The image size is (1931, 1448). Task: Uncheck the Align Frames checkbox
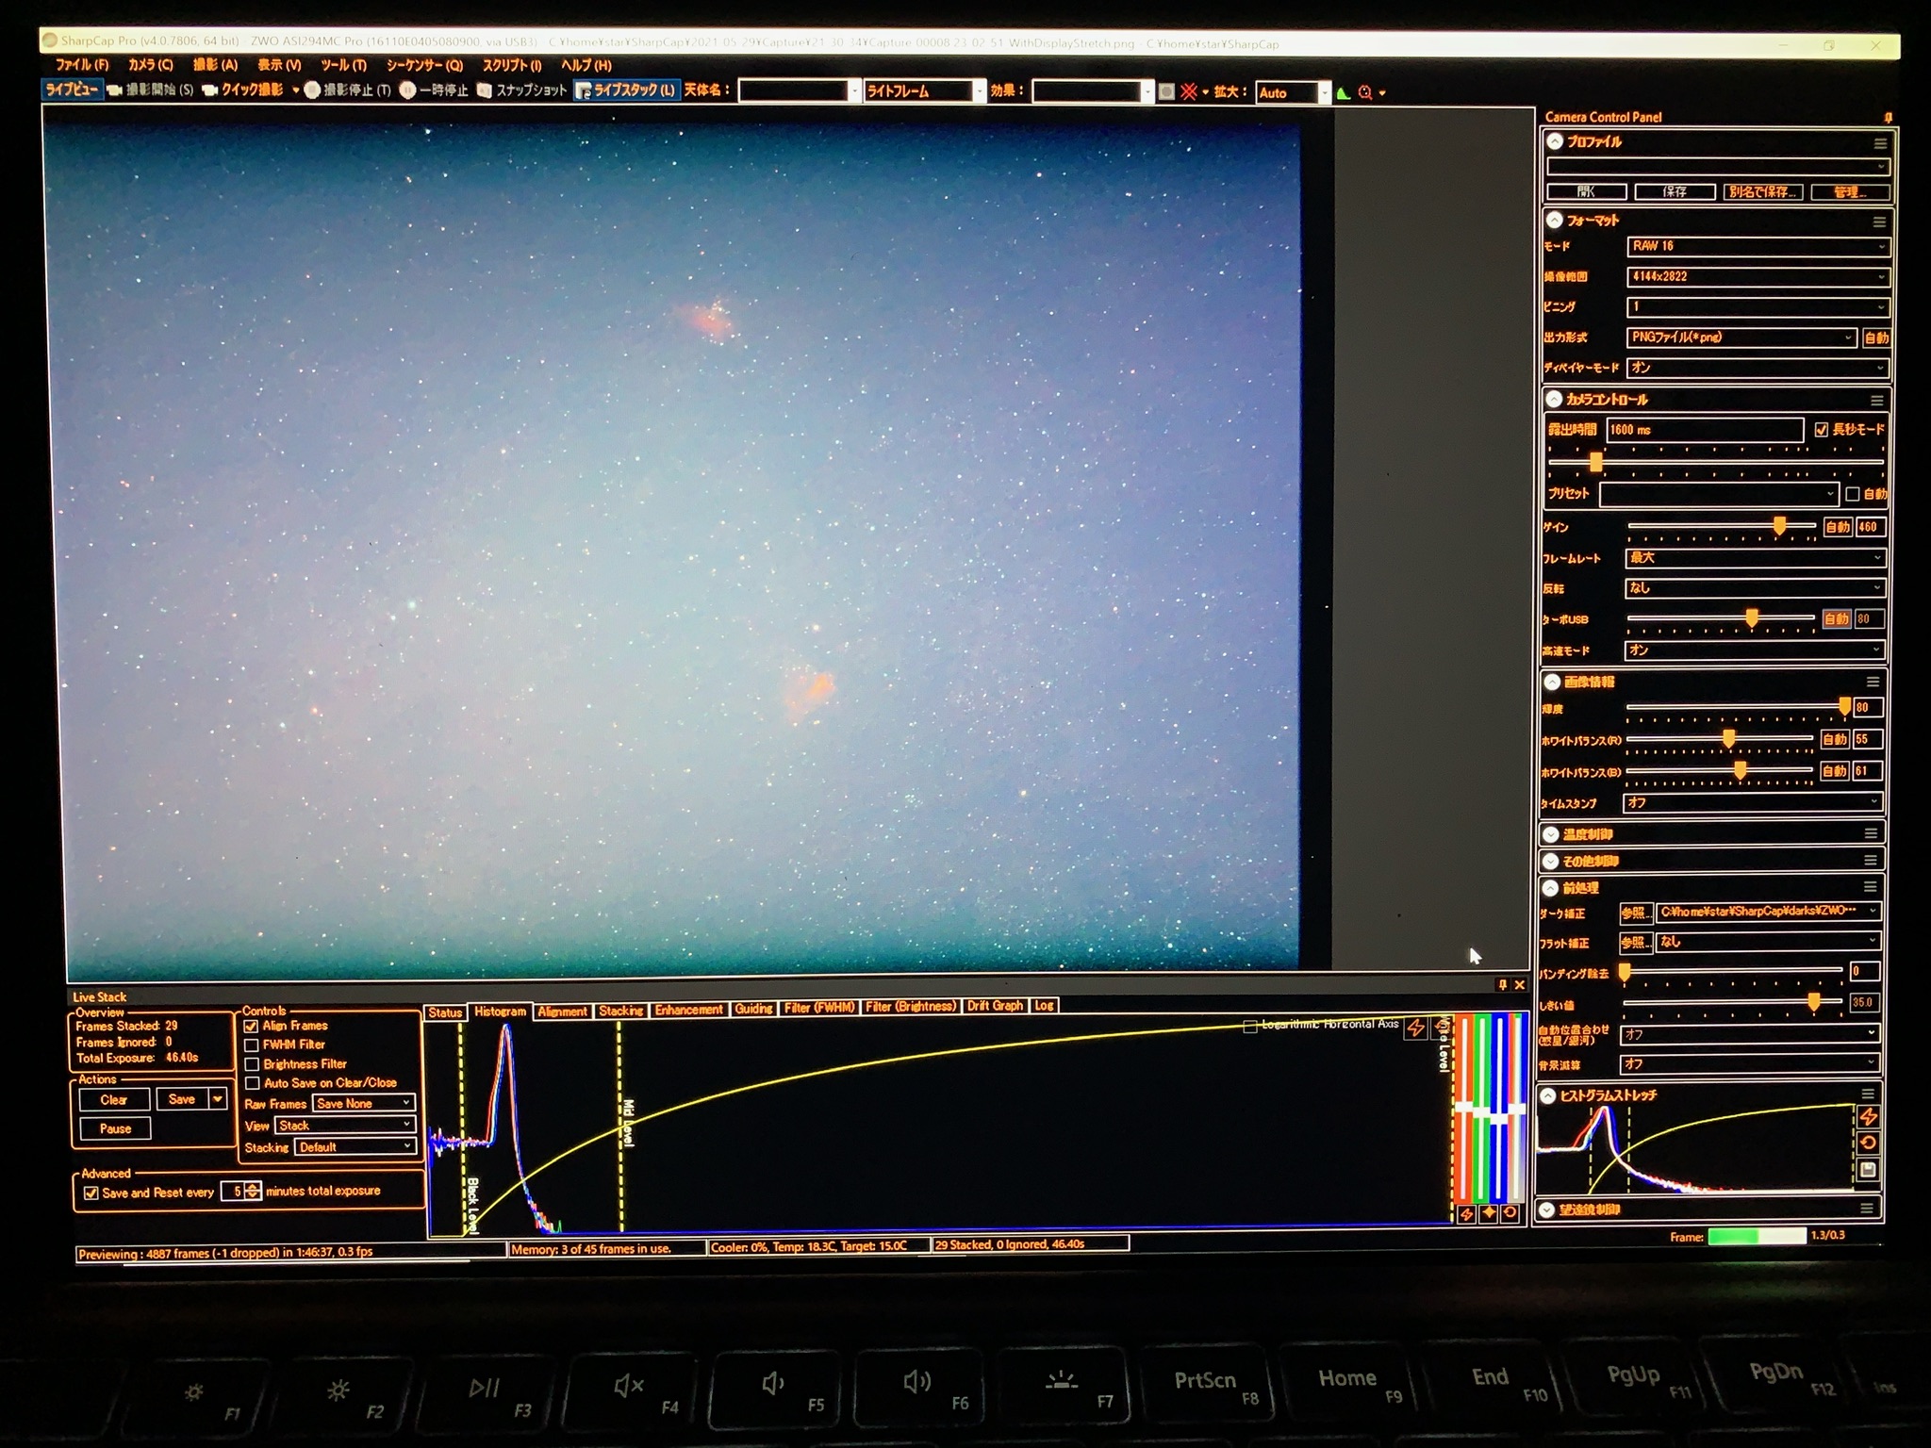pos(252,1026)
